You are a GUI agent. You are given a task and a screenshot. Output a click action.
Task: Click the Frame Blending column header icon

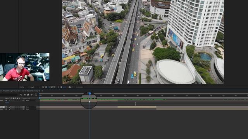click(x=14, y=98)
